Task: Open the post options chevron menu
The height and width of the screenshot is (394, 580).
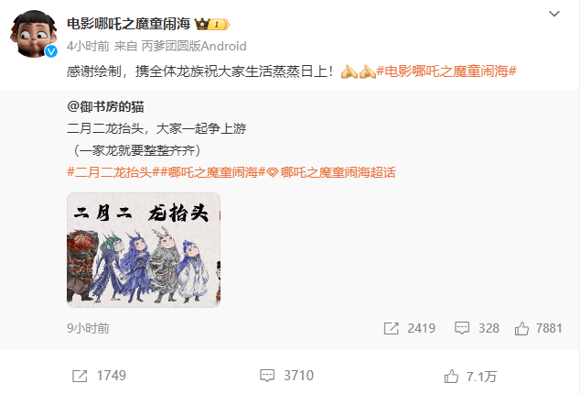Action: (553, 14)
